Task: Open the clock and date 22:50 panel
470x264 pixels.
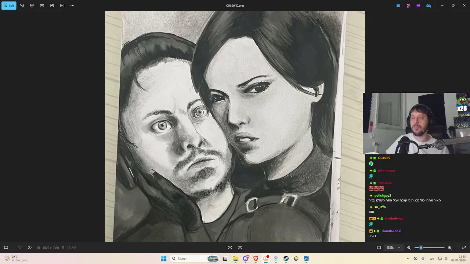Action: point(459,258)
